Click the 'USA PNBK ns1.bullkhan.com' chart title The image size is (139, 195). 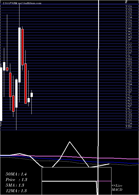[22, 3]
